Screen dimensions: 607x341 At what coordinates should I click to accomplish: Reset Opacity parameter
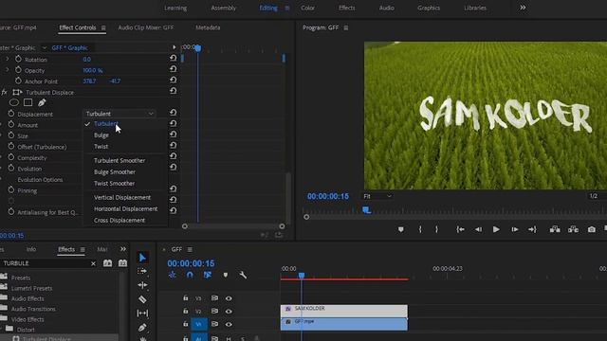(173, 69)
